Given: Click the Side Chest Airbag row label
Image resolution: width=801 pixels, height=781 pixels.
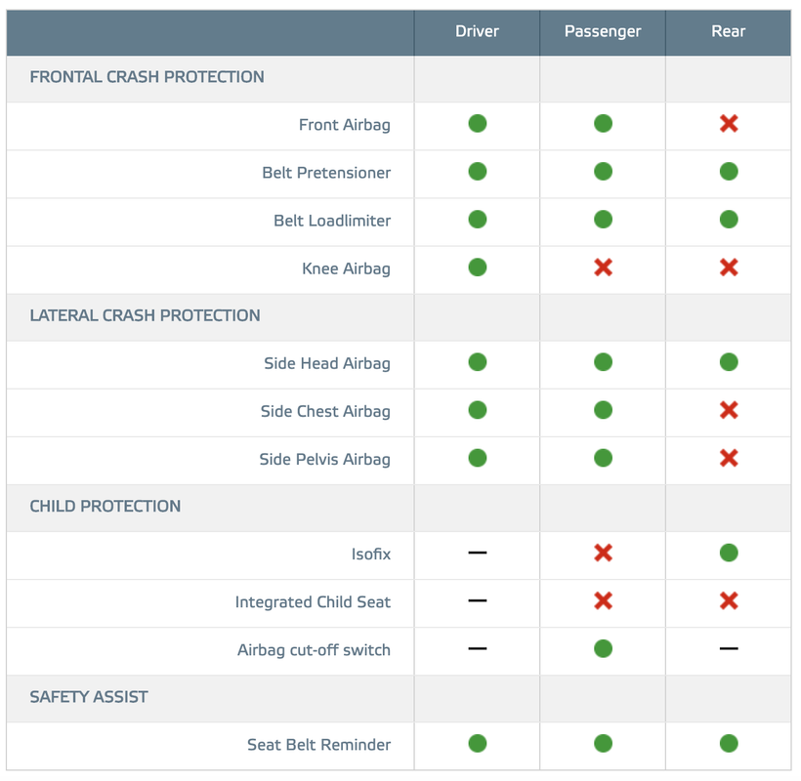Looking at the screenshot, I should click(325, 411).
